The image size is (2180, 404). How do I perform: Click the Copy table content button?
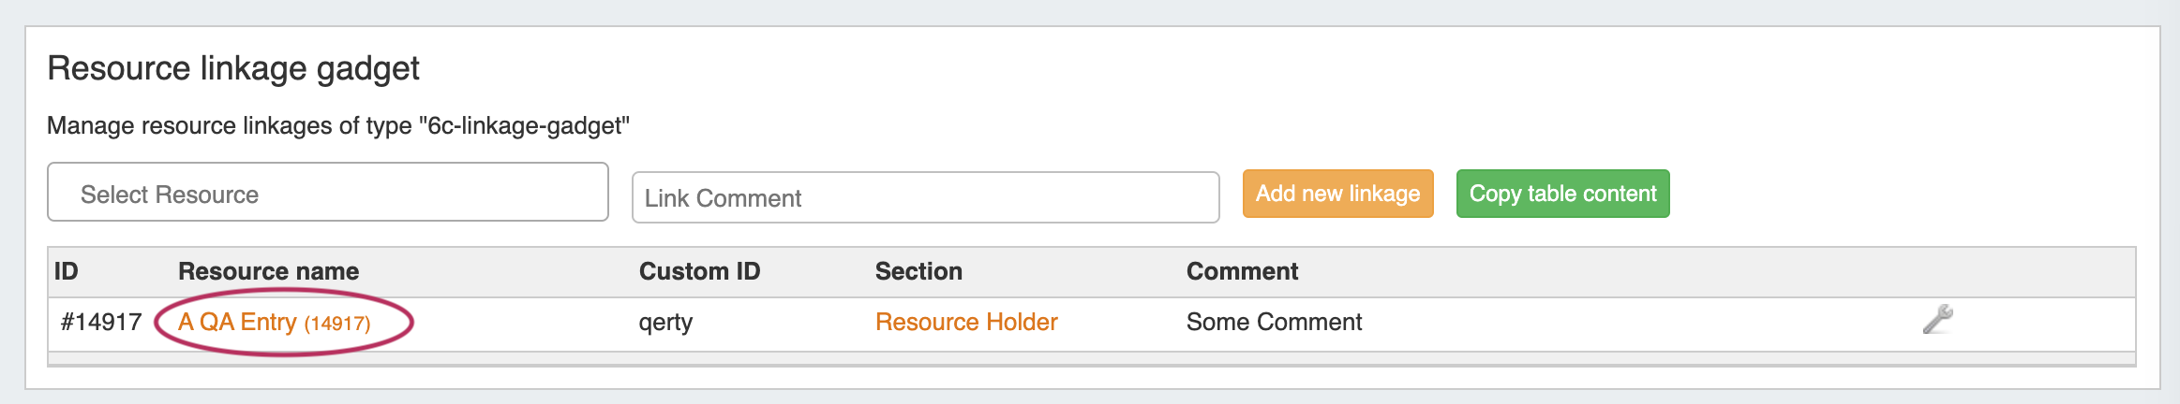coord(1562,194)
